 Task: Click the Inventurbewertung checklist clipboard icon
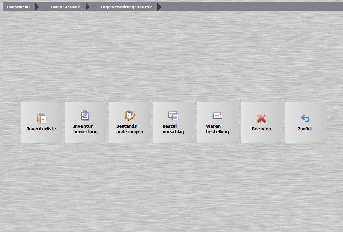click(x=85, y=115)
